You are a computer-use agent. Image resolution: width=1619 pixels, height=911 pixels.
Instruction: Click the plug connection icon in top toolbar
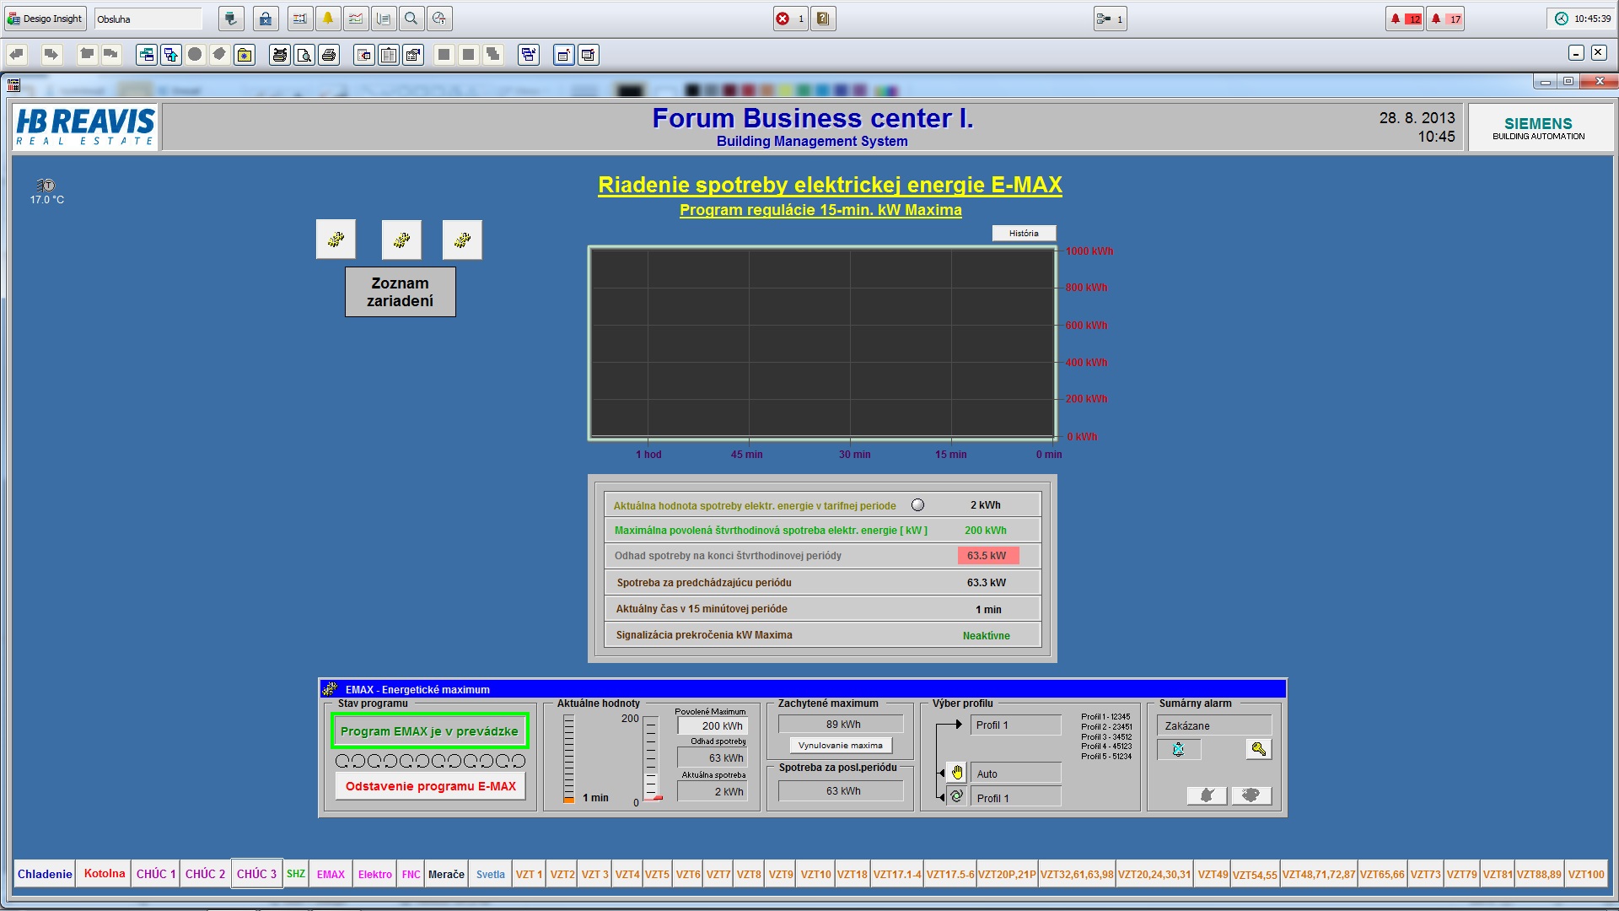click(x=231, y=19)
